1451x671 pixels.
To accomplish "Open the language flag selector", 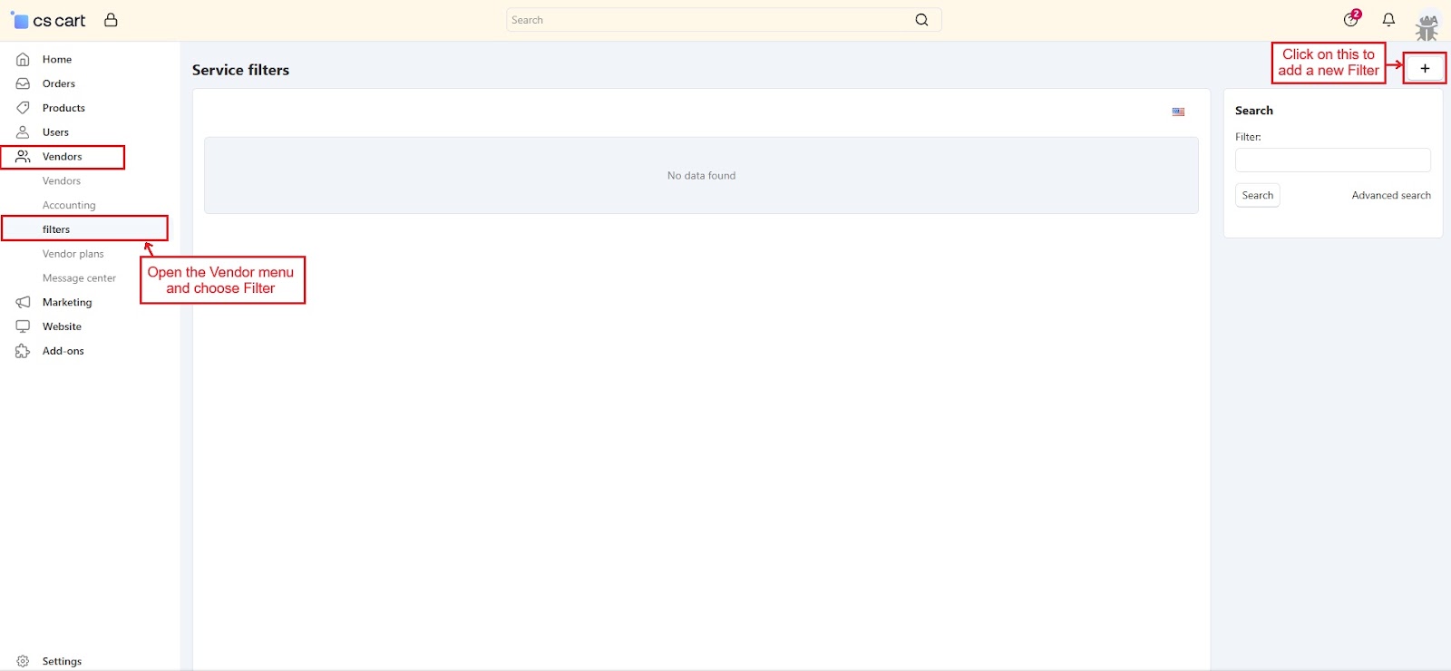I will click(x=1178, y=112).
